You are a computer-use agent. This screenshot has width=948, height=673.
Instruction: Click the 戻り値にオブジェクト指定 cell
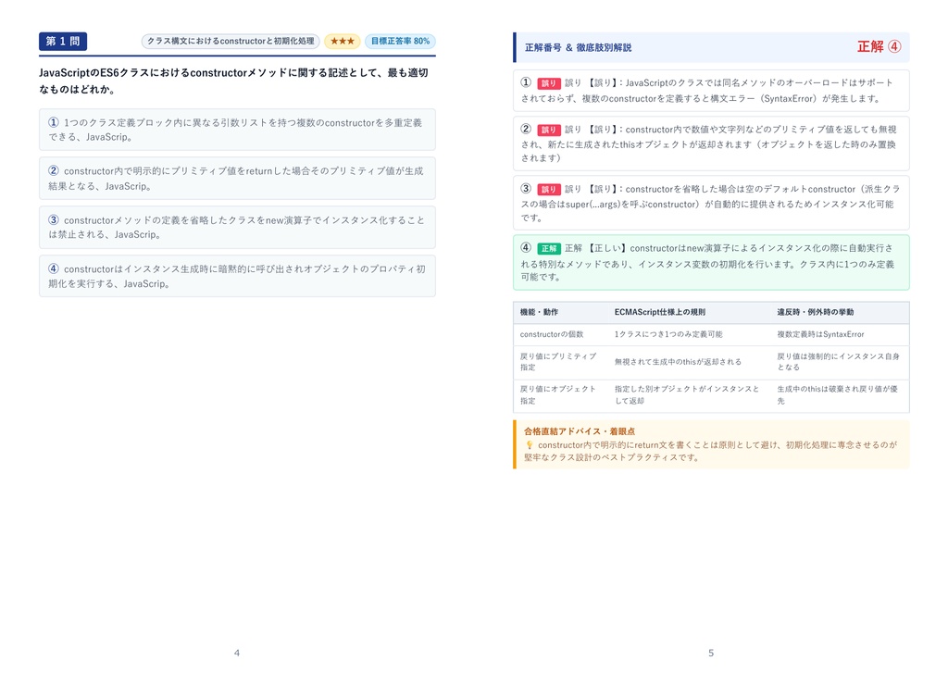[558, 395]
